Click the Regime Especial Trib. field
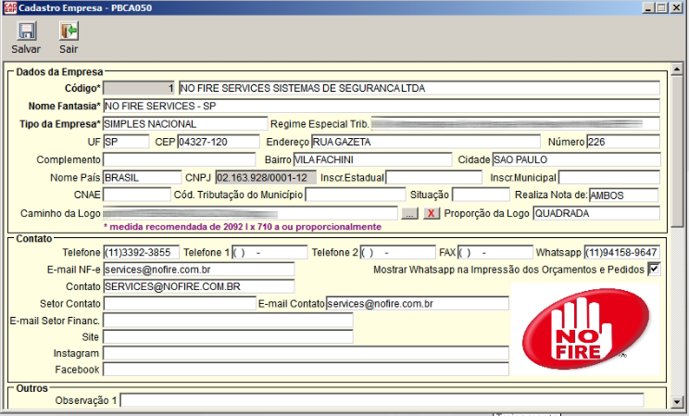The width and height of the screenshot is (689, 416). point(515,124)
